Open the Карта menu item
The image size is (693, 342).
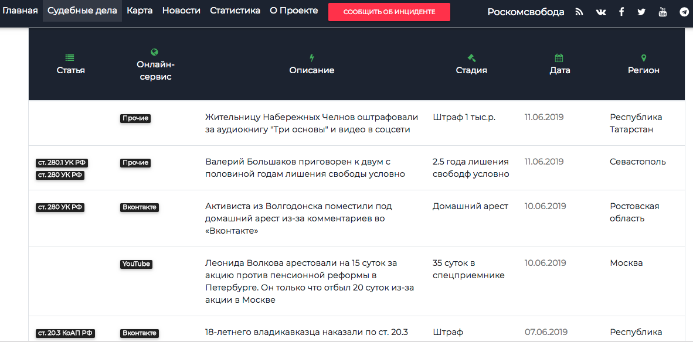tap(140, 11)
